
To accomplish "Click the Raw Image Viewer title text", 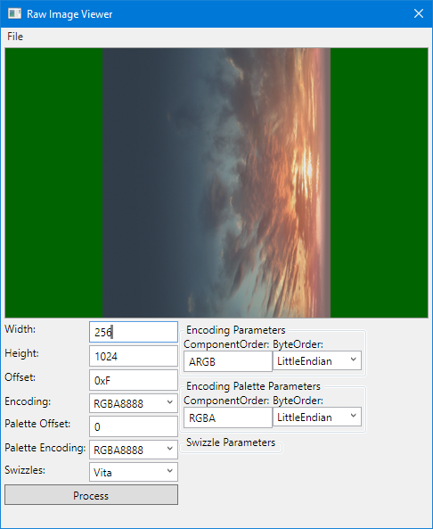I will [69, 14].
